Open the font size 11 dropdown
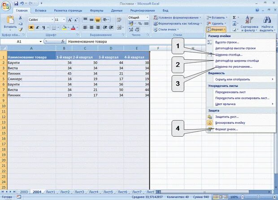The width and height of the screenshot is (278, 200). [x=64, y=20]
